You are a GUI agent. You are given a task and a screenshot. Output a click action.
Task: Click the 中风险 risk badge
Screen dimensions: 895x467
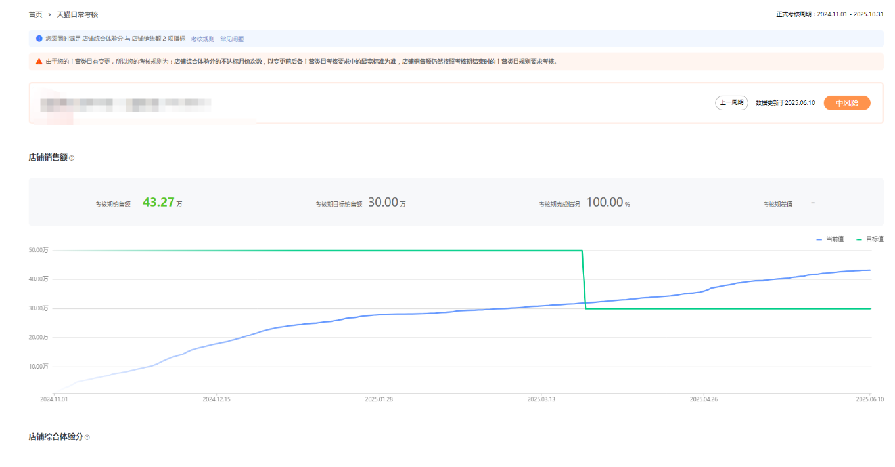tap(846, 103)
